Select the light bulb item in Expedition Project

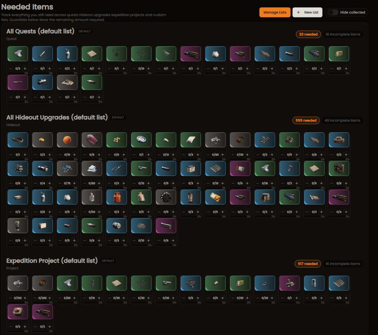[215, 283]
